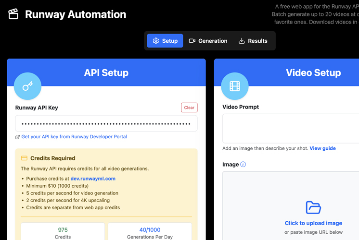
Task: Click the 975 Credits stat card
Action: point(63,232)
